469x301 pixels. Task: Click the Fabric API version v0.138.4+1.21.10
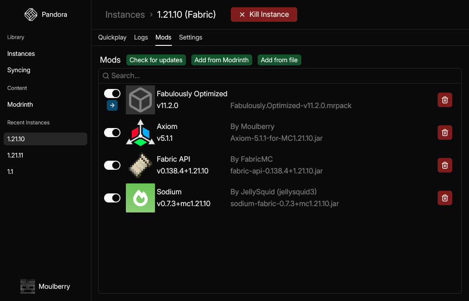coord(182,171)
